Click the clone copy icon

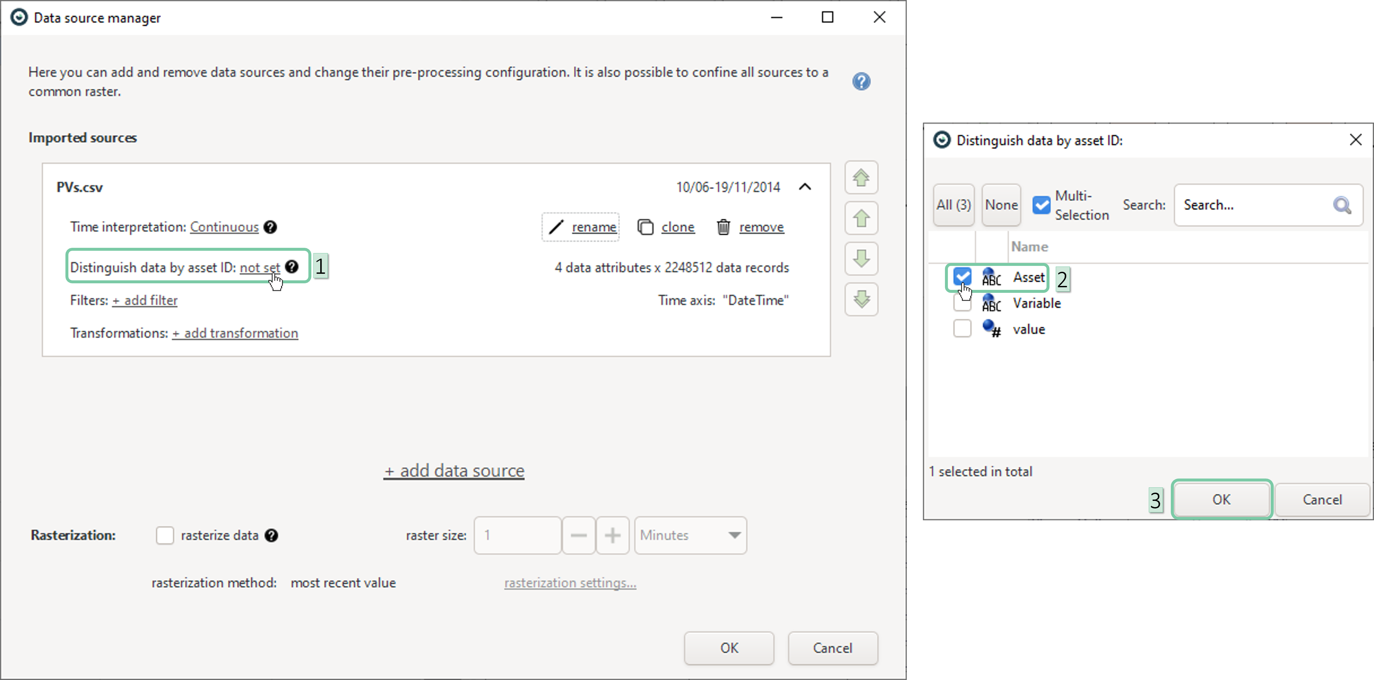(645, 227)
